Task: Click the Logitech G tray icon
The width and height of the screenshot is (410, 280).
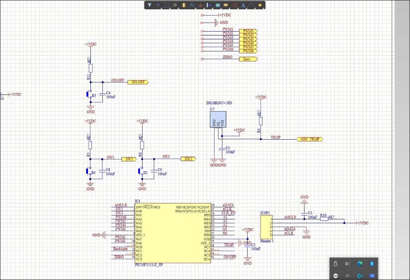Action: point(360,276)
